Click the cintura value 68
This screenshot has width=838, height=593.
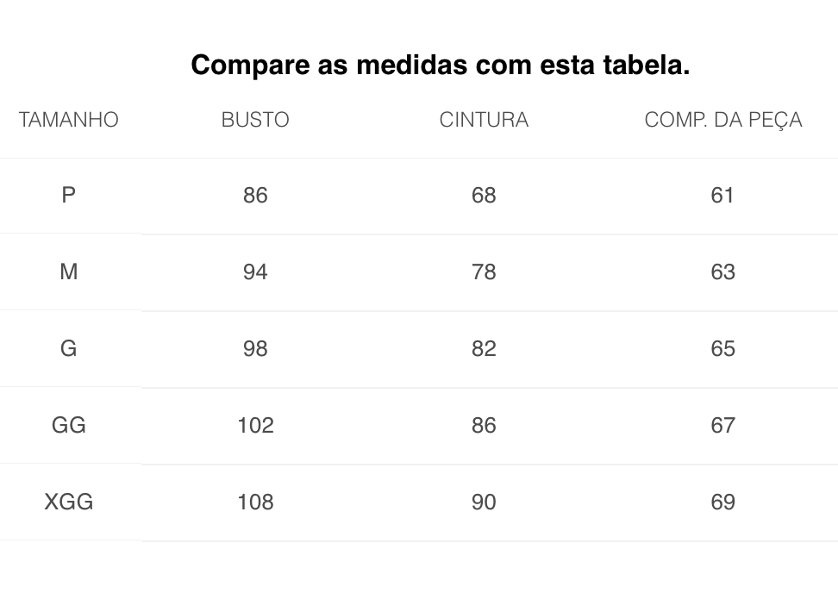click(484, 195)
